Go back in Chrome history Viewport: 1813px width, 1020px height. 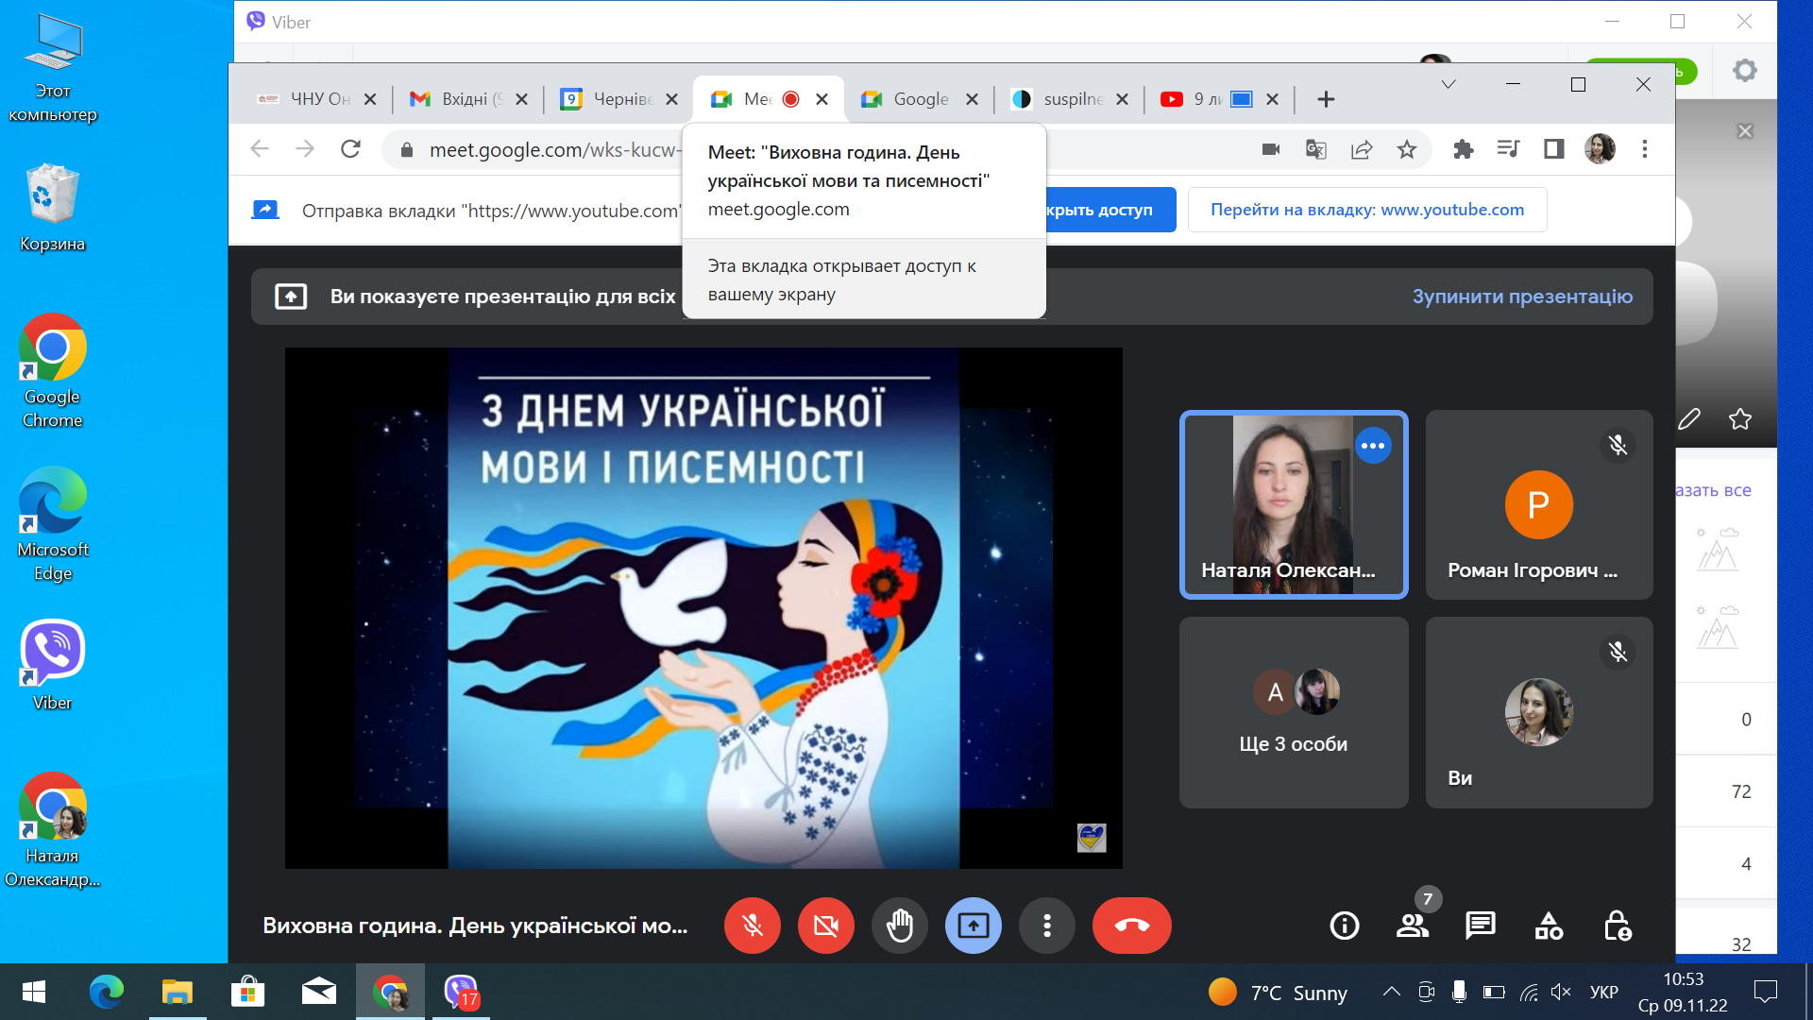point(260,149)
